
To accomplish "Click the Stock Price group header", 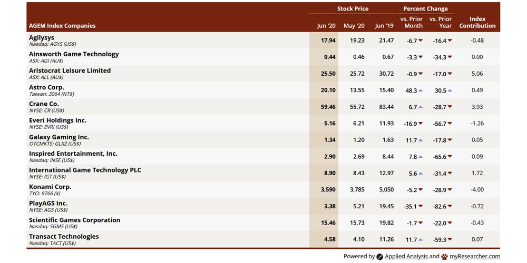I will pyautogui.click(x=353, y=9).
